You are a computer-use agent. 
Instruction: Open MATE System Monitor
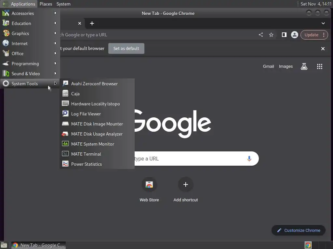(x=97, y=144)
